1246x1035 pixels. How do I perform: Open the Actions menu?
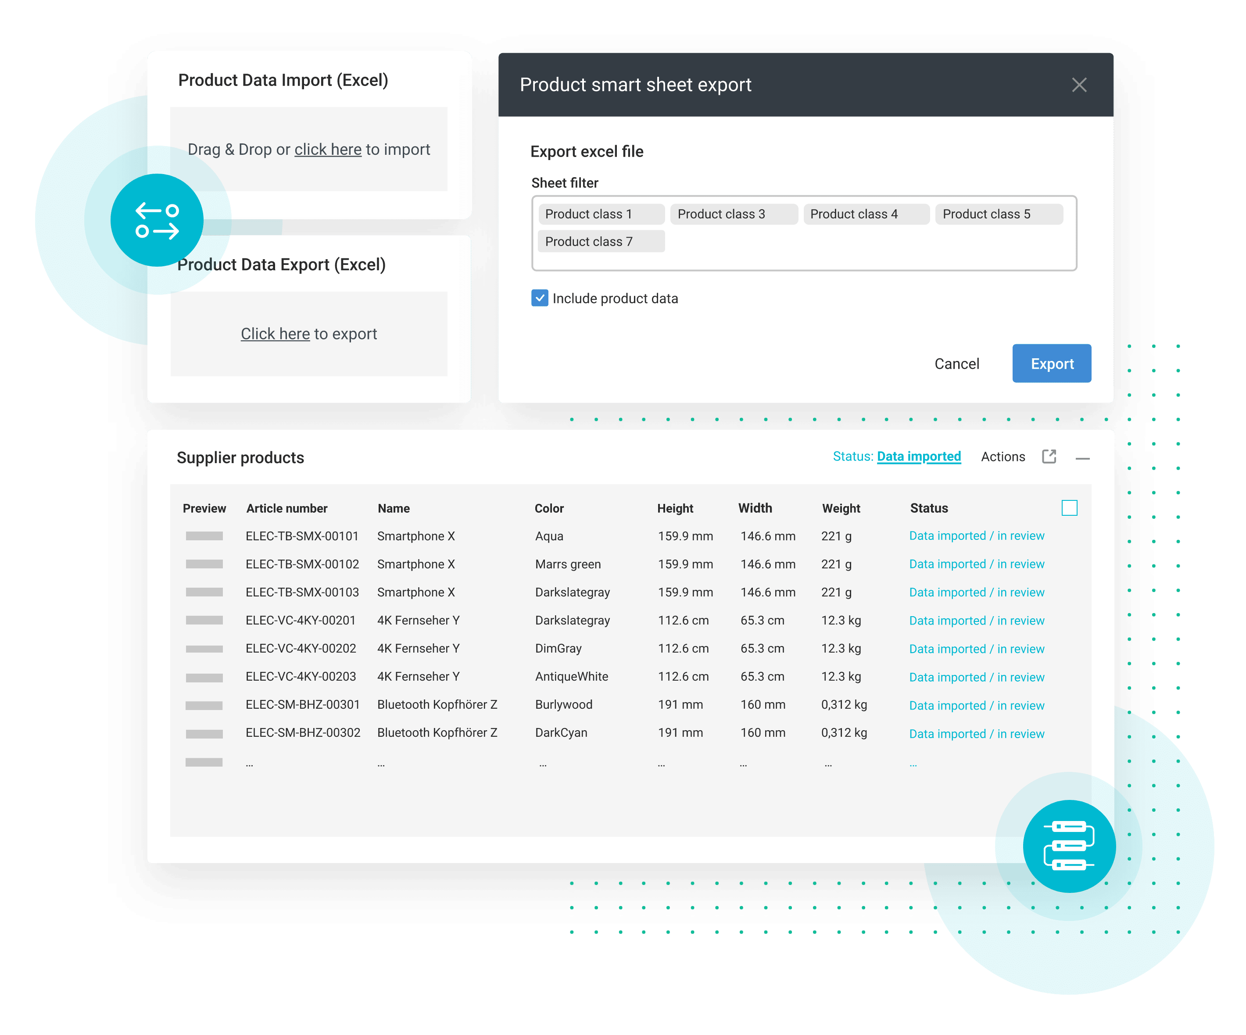[x=1003, y=457]
